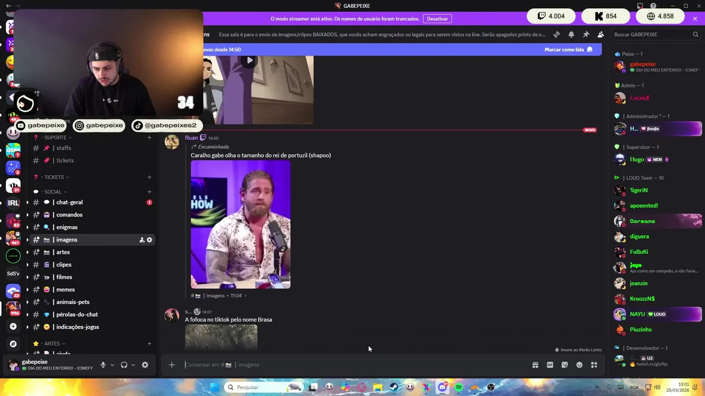Open notification settings bell icon
The height and width of the screenshot is (396, 705).
point(571,34)
